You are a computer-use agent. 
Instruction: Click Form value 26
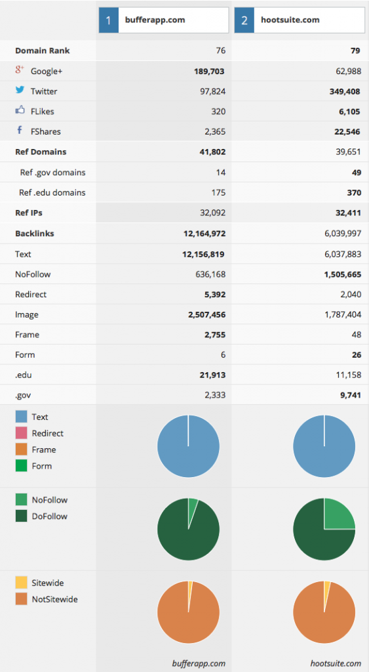(x=357, y=355)
